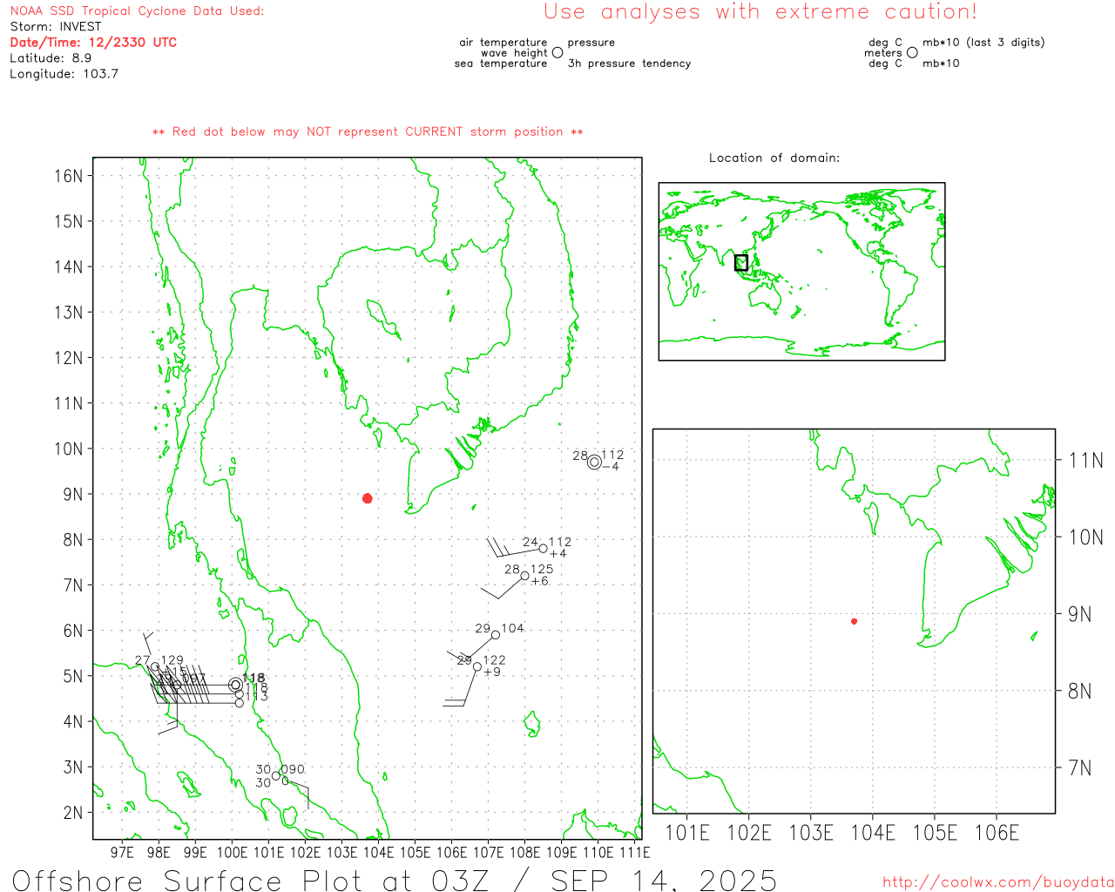Click the station circle reading 27 129
This screenshot has height=892, width=1115.
click(155, 667)
